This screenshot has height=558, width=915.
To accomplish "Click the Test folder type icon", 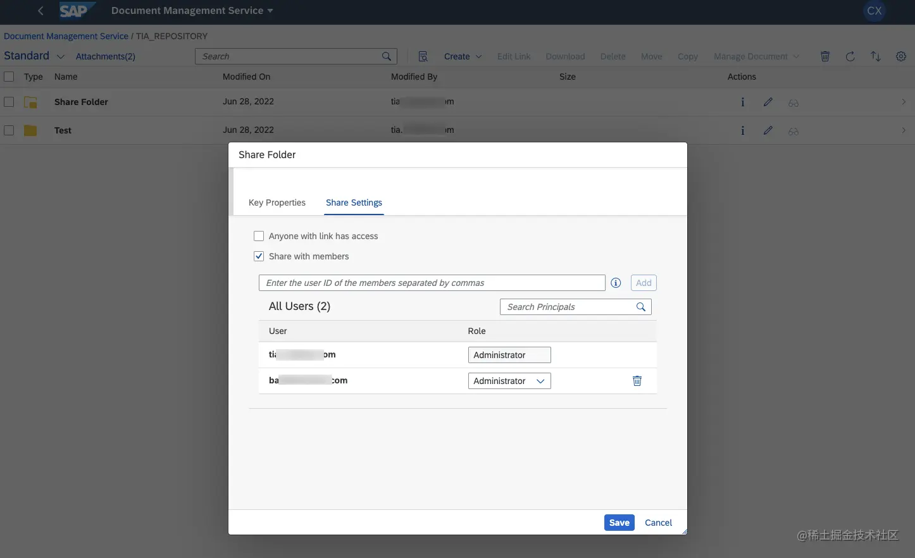I will click(30, 130).
